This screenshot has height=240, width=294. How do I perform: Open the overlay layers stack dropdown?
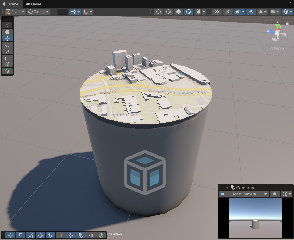[263, 12]
